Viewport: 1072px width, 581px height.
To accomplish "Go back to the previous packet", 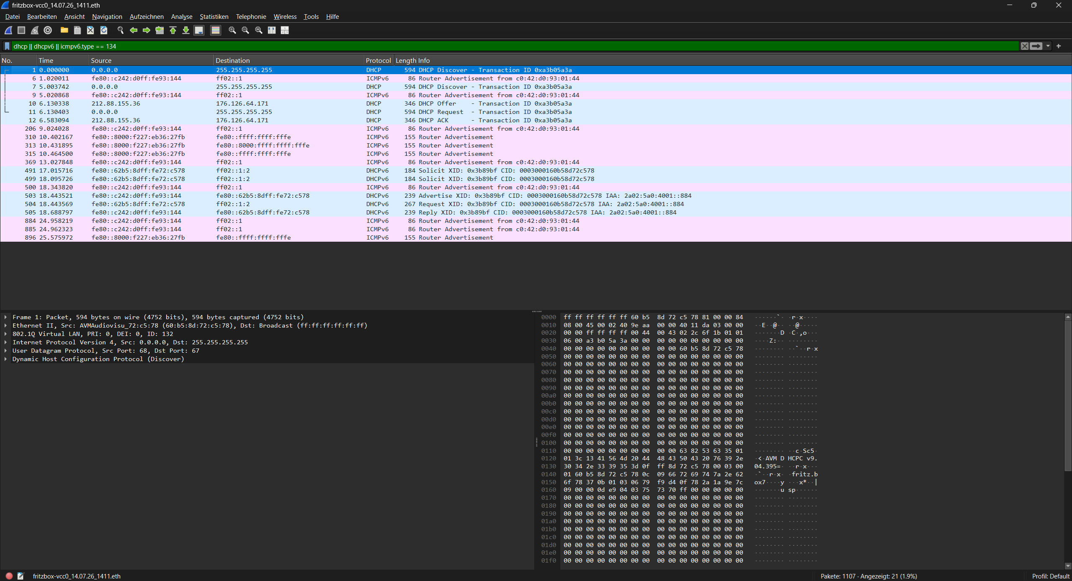I will click(x=134, y=30).
